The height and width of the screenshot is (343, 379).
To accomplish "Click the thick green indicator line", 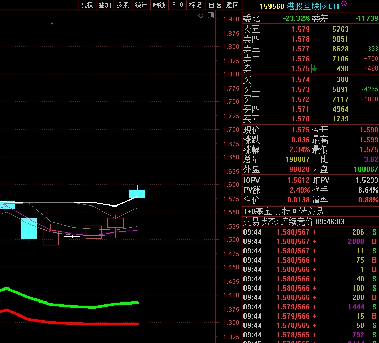I will click(x=73, y=306).
